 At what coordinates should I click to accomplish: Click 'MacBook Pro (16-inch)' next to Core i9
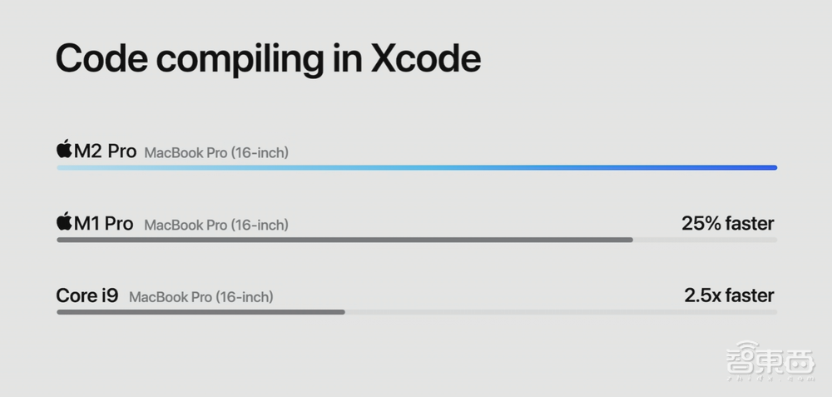tap(201, 297)
